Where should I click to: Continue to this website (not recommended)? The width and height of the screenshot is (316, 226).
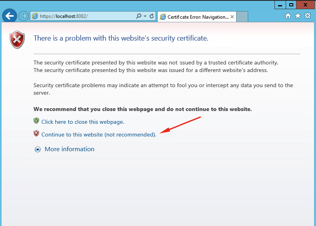click(99, 134)
